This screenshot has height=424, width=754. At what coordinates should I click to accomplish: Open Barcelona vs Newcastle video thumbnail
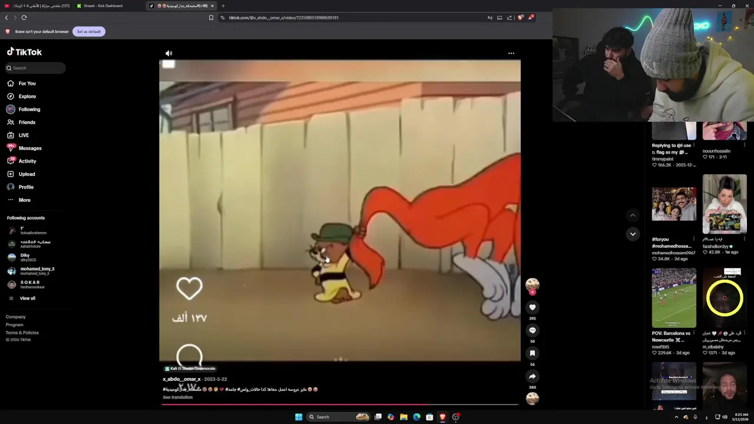tap(674, 298)
